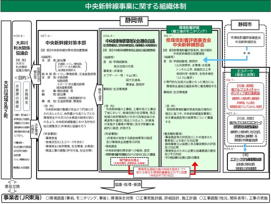Click '・環境保全（自然環境、生活環境、水資源）' bullet
271x204 pixels.
point(69,146)
